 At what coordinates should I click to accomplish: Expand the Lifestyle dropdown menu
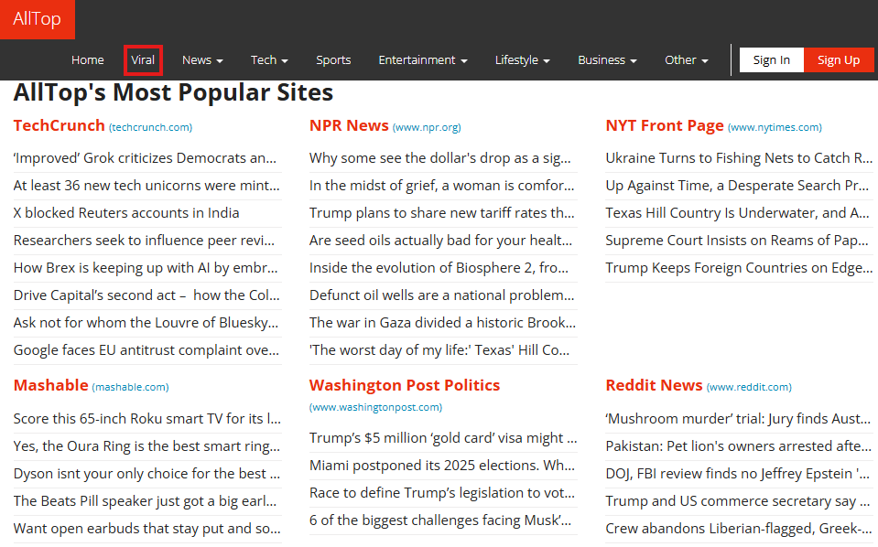tap(523, 59)
